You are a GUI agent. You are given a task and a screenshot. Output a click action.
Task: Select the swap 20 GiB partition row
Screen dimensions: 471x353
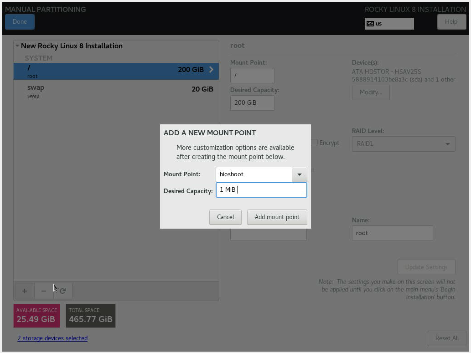coord(116,91)
